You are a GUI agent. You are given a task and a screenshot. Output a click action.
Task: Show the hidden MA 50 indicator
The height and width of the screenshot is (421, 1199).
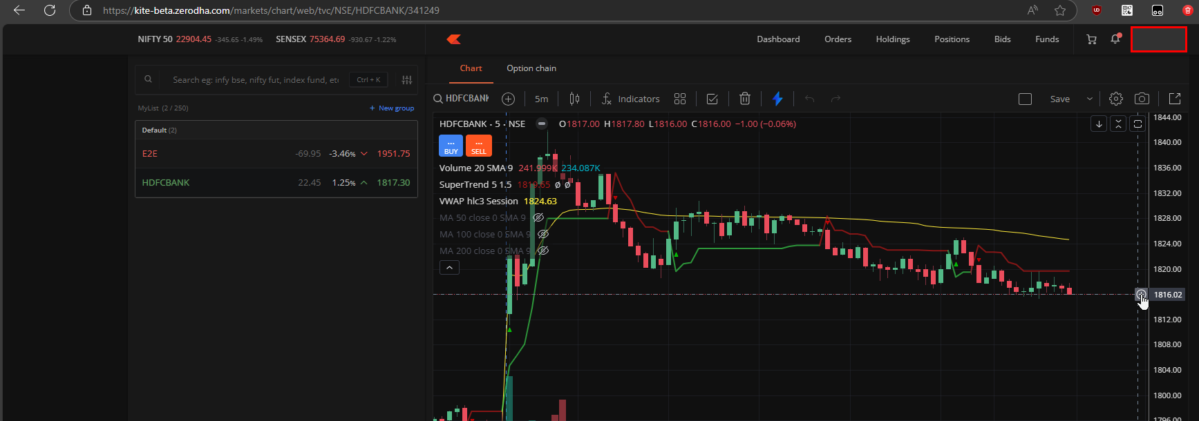coord(538,217)
